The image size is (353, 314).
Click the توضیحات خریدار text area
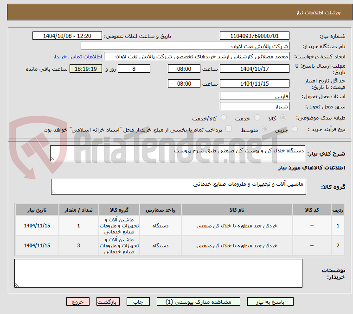(x=158, y=273)
